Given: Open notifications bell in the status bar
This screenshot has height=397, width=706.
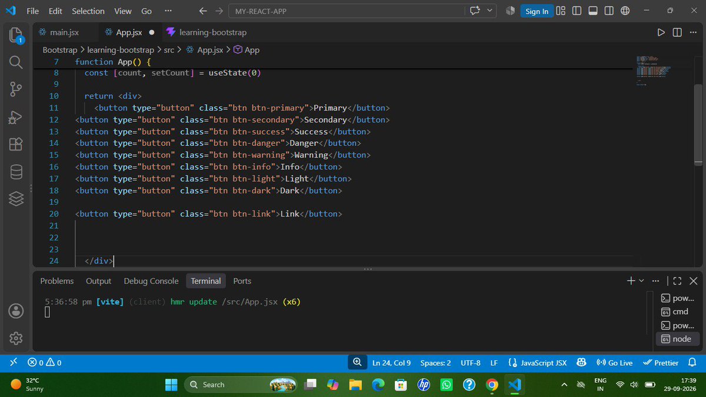Looking at the screenshot, I should [692, 363].
